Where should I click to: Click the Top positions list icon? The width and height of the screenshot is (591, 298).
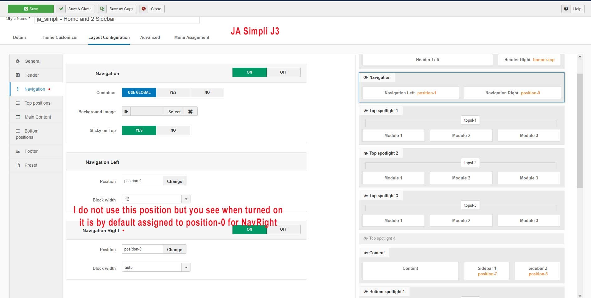coord(18,103)
